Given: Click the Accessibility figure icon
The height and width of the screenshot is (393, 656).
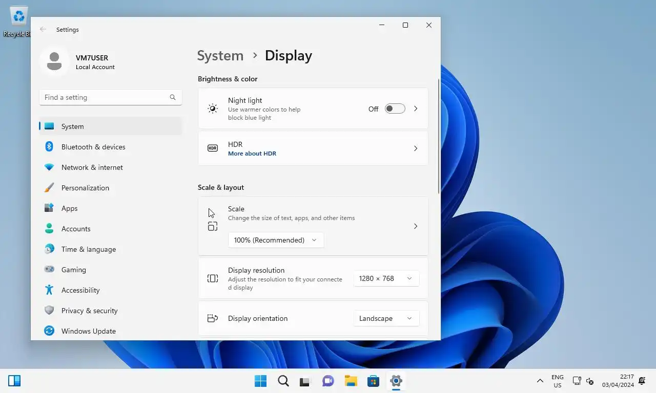Looking at the screenshot, I should [x=49, y=290].
